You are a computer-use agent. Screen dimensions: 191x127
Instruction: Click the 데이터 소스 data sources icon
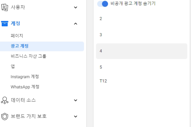(x=5, y=100)
